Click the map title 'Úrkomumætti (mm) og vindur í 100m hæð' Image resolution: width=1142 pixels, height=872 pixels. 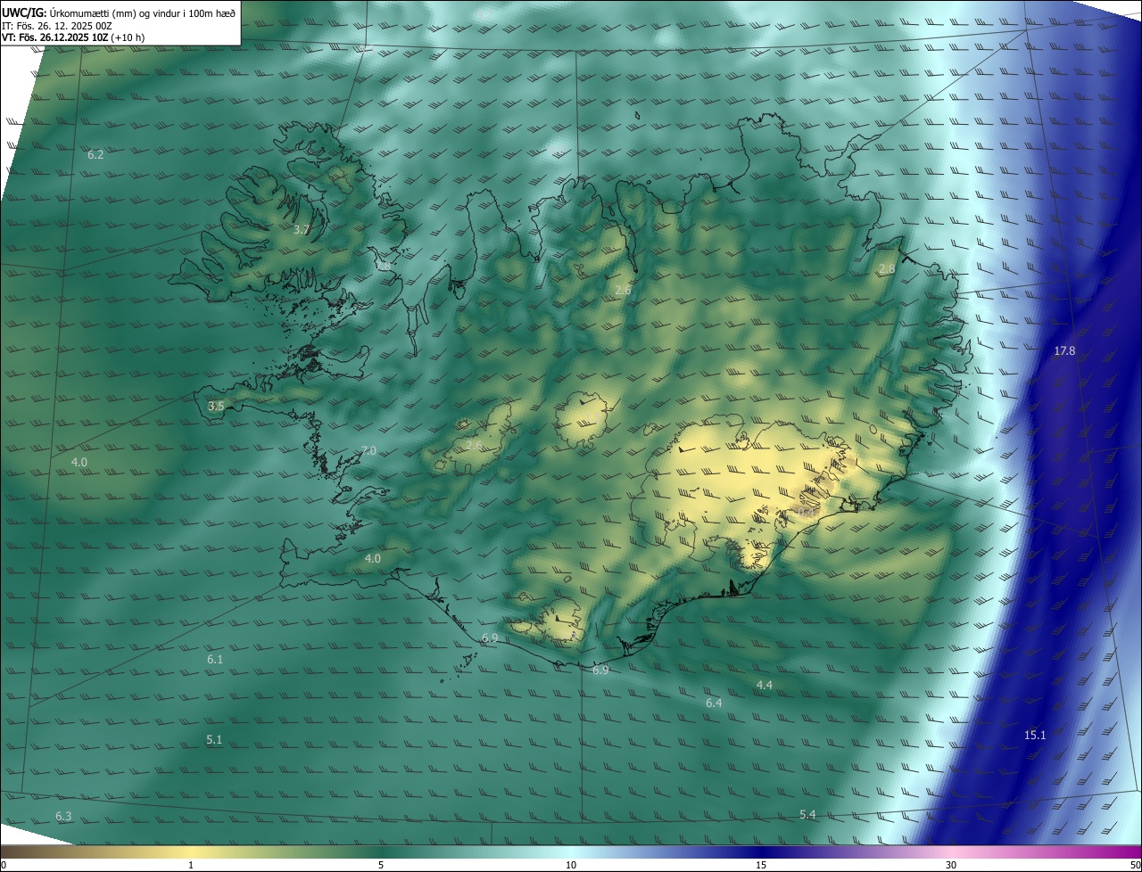coord(142,12)
